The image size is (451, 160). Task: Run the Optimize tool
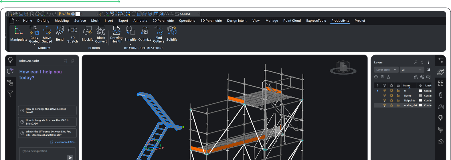145,34
